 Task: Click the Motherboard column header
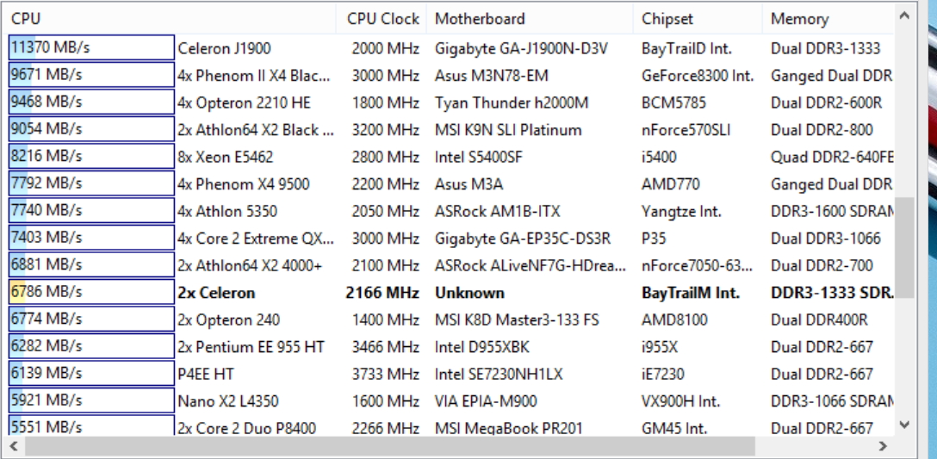tap(530, 19)
